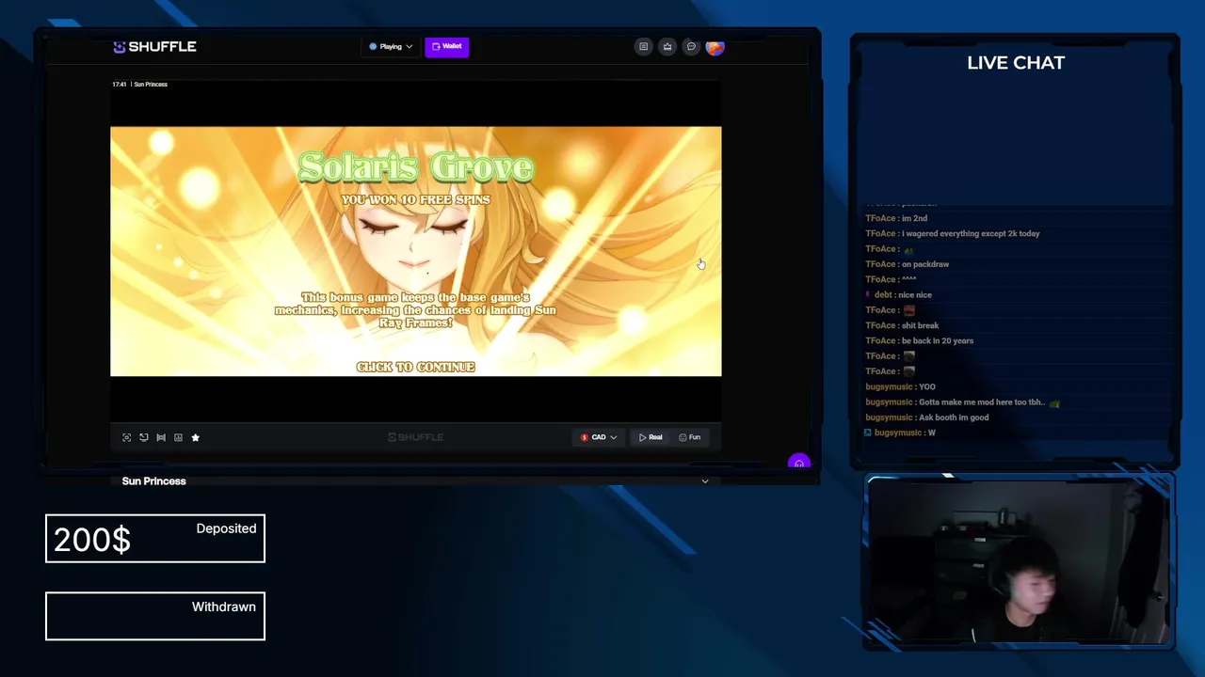Toggle theatre mode icon under the game
Image resolution: width=1205 pixels, height=677 pixels.
pos(161,437)
